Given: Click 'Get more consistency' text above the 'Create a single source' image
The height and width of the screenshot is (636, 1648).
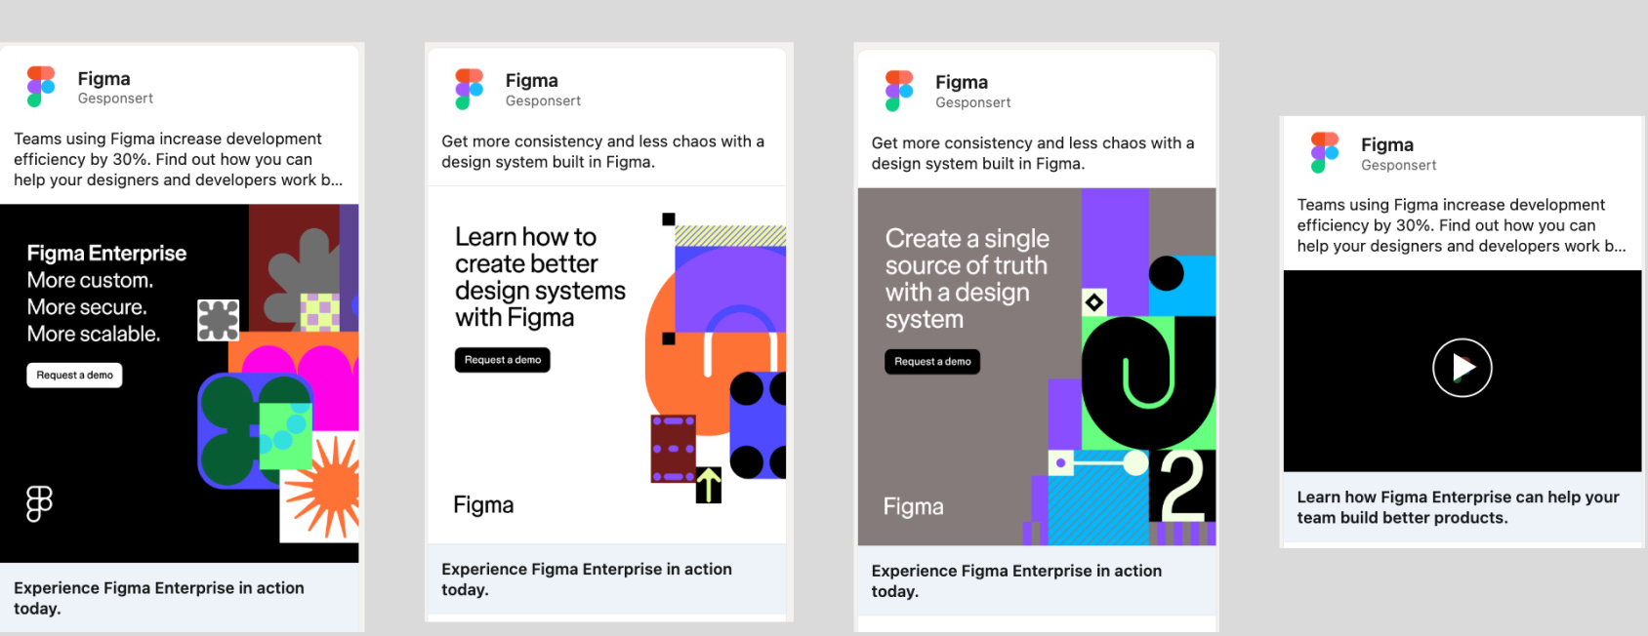Looking at the screenshot, I should pyautogui.click(x=1033, y=153).
